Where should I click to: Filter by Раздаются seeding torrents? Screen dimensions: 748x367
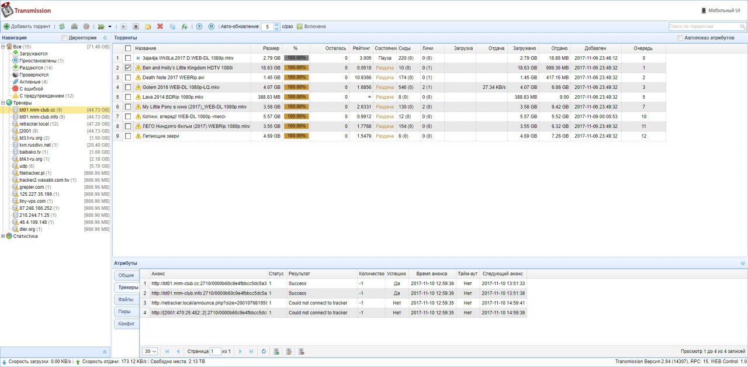point(32,68)
